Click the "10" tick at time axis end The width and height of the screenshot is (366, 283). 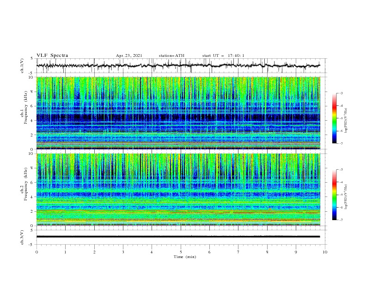tap(325, 252)
